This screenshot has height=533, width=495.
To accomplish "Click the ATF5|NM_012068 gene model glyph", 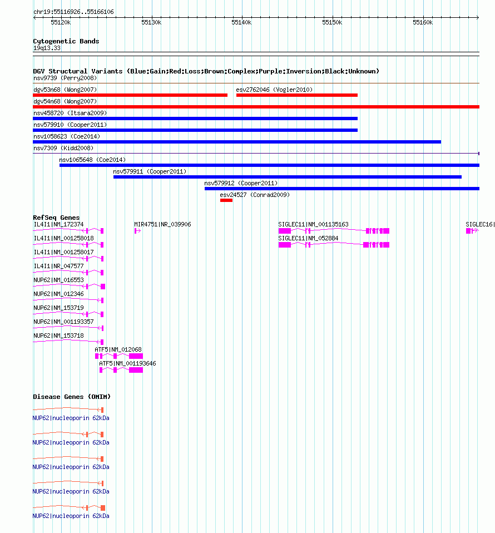I will click(119, 356).
